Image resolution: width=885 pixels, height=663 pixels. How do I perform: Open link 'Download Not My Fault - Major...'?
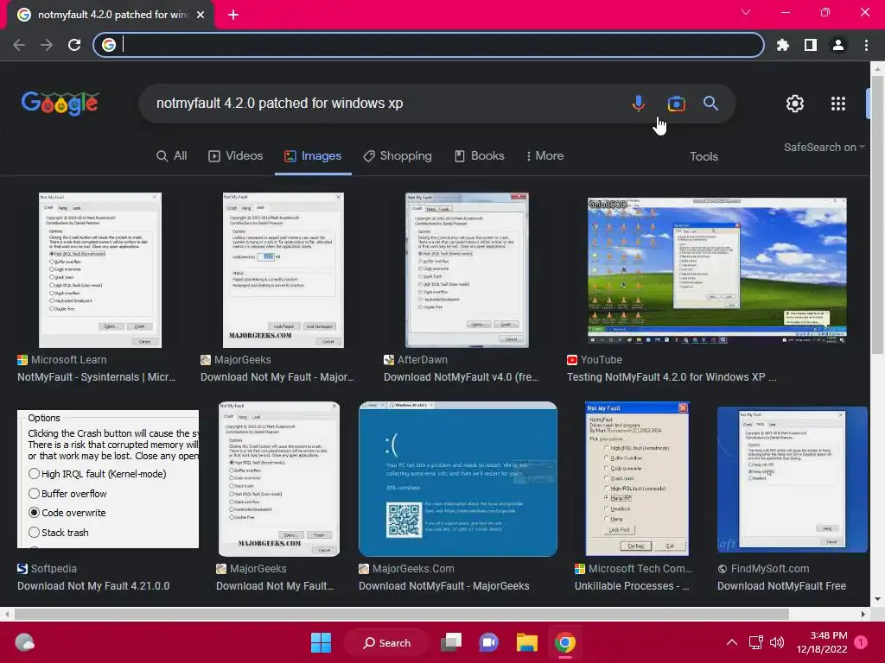pyautogui.click(x=277, y=377)
